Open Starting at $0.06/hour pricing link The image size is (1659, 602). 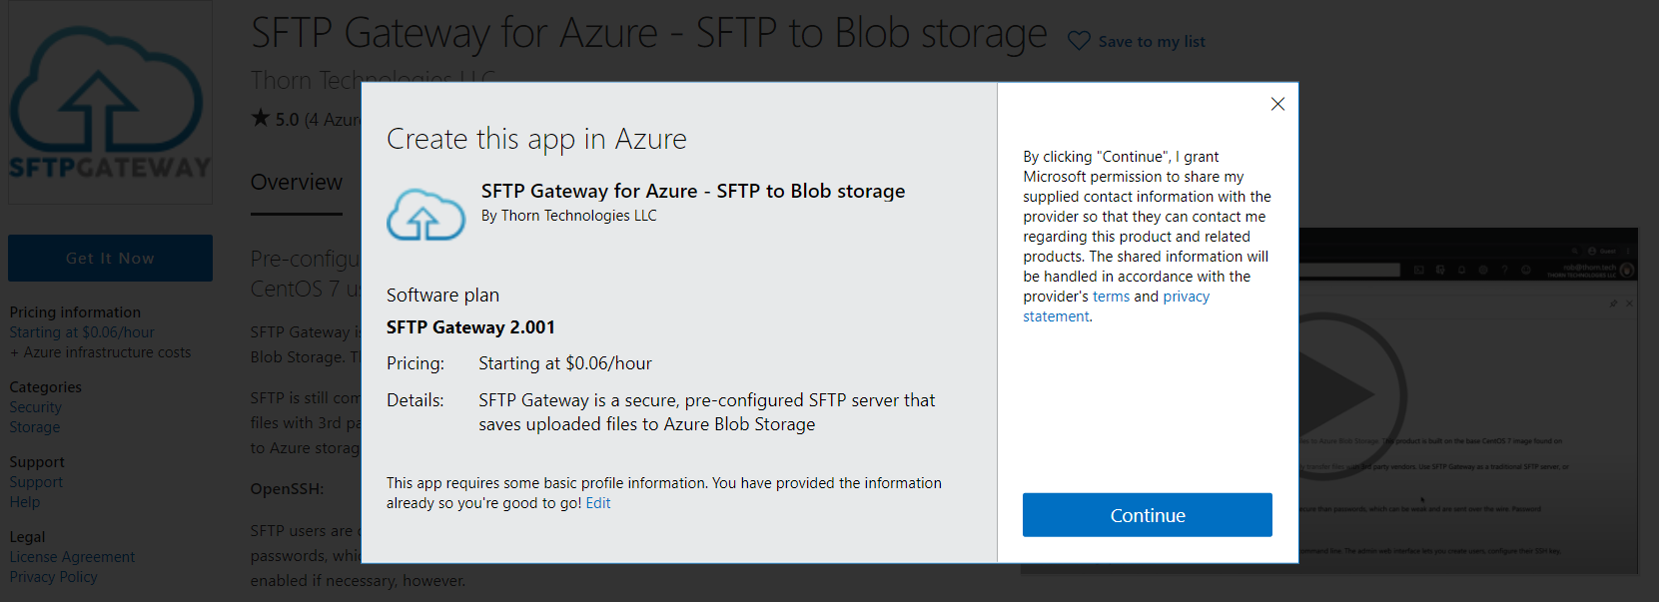[82, 332]
